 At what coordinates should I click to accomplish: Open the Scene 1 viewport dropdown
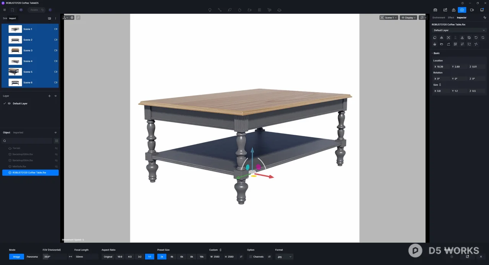coord(389,18)
